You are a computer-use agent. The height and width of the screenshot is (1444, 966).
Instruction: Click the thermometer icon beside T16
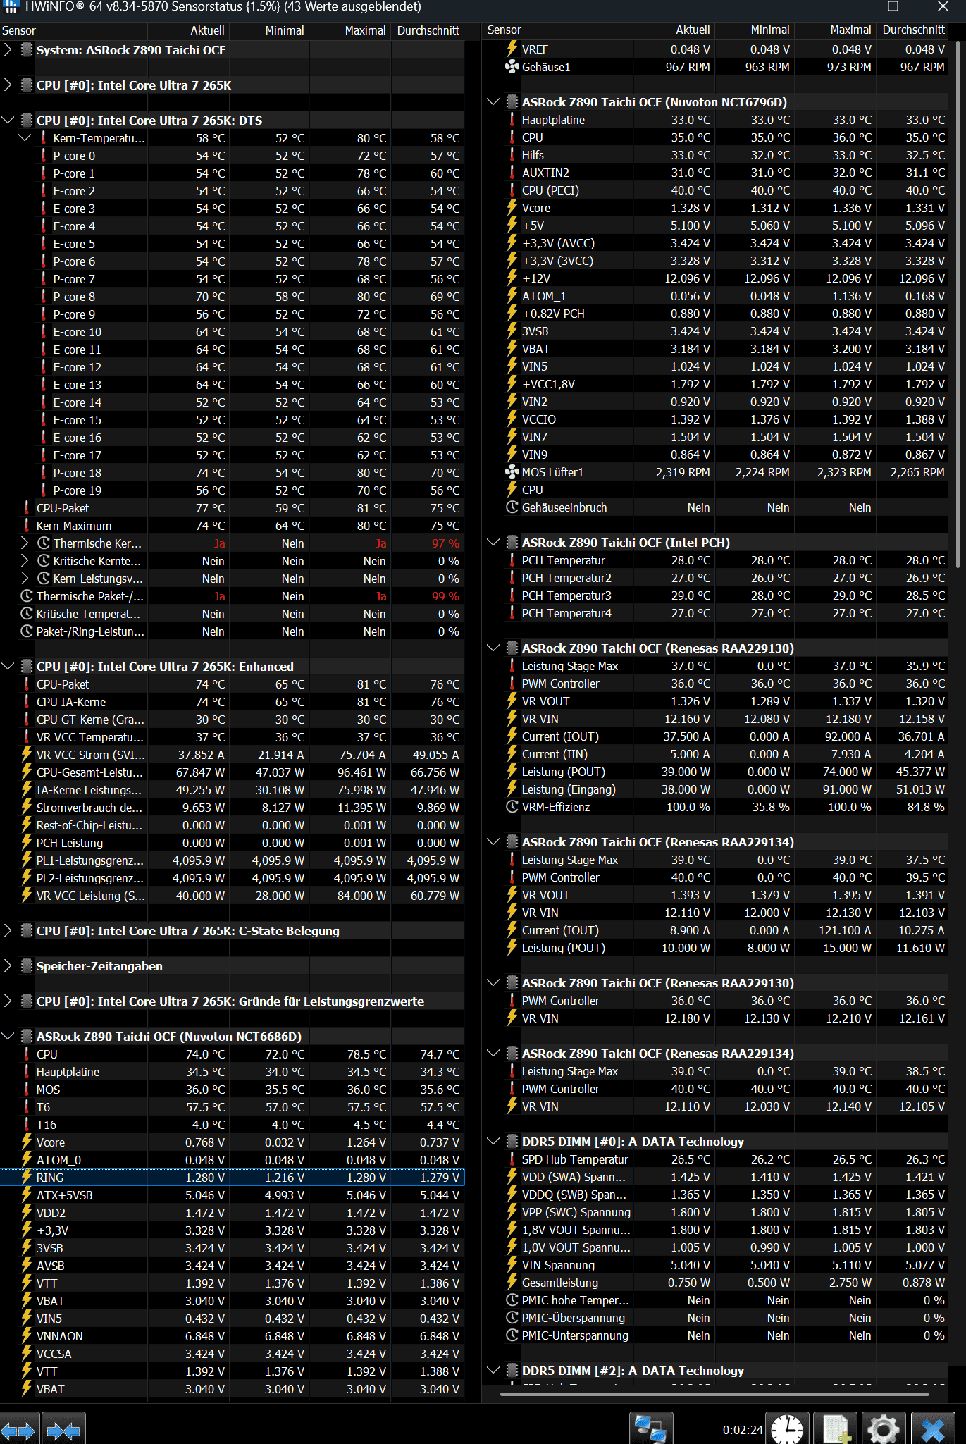click(27, 1125)
